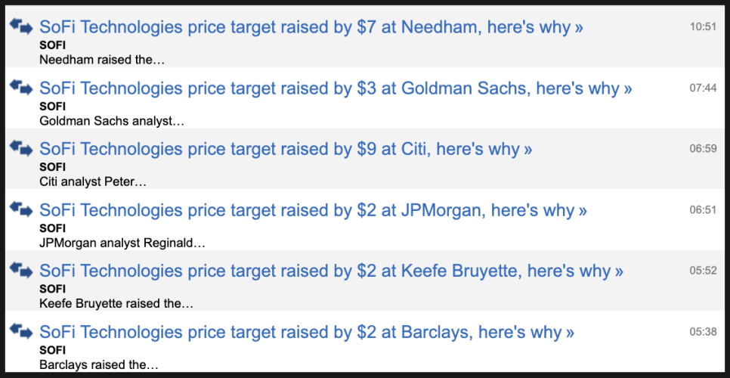Open the Needham $7 price target headline

(311, 27)
